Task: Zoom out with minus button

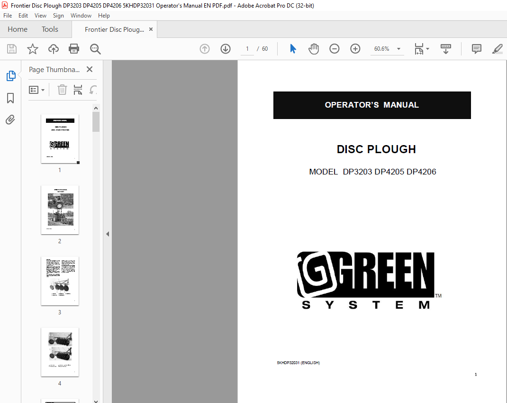Action: point(335,49)
